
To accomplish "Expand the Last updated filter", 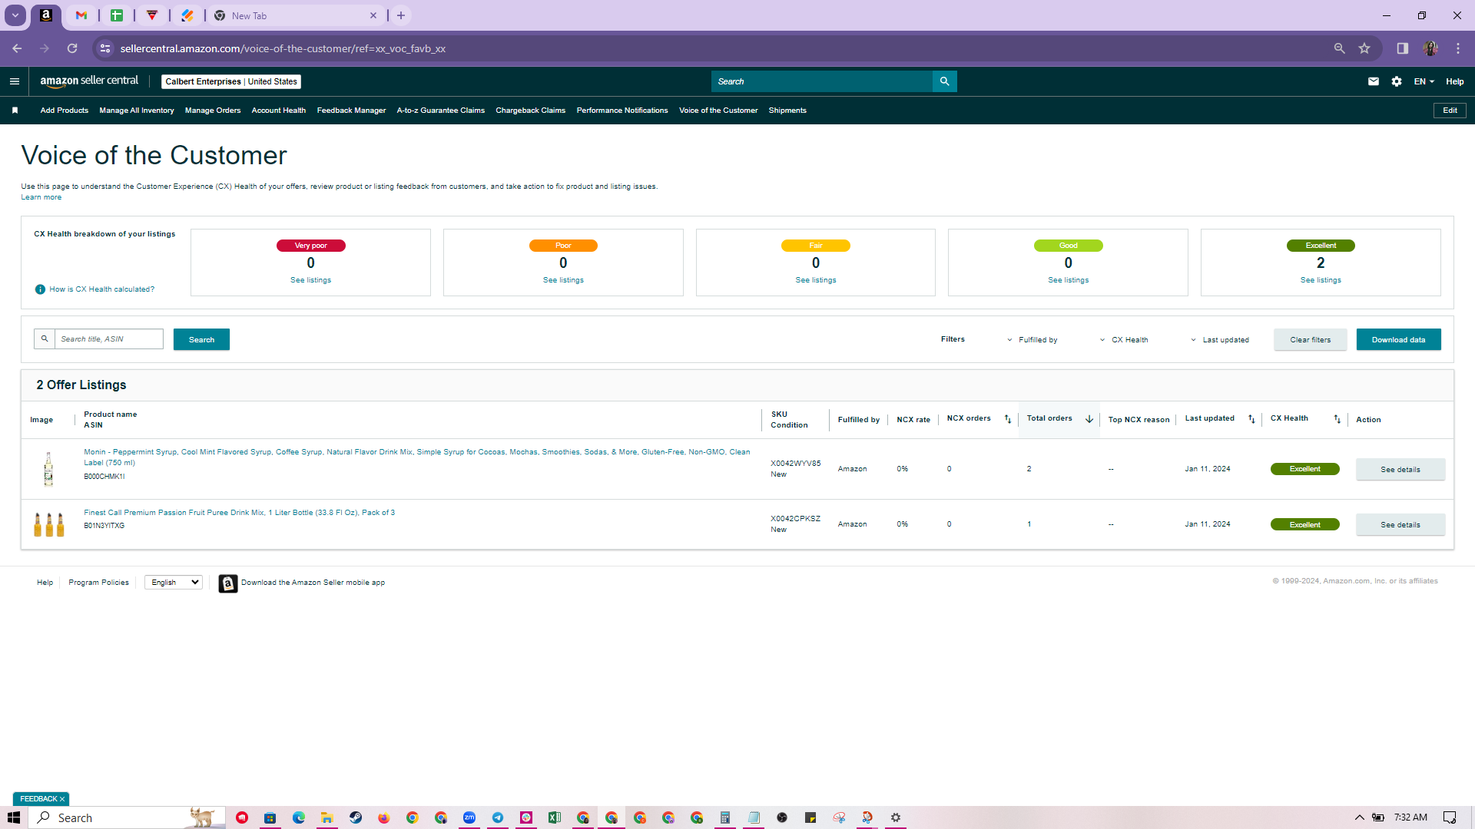I will point(1219,340).
